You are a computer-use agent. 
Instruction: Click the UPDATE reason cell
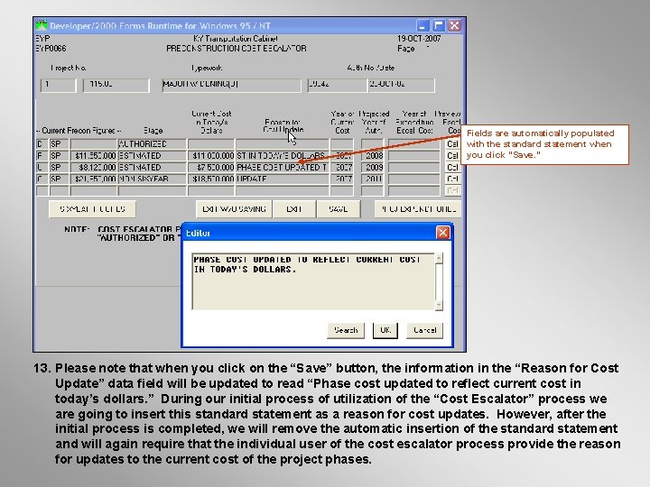[x=283, y=179]
